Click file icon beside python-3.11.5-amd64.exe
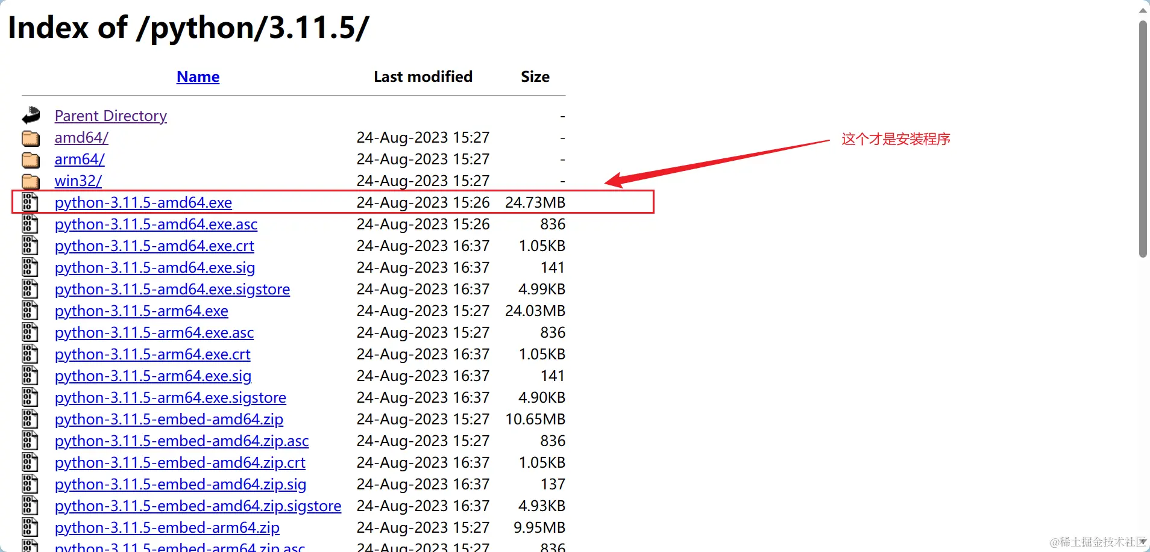Viewport: 1150px width, 552px height. 30,202
